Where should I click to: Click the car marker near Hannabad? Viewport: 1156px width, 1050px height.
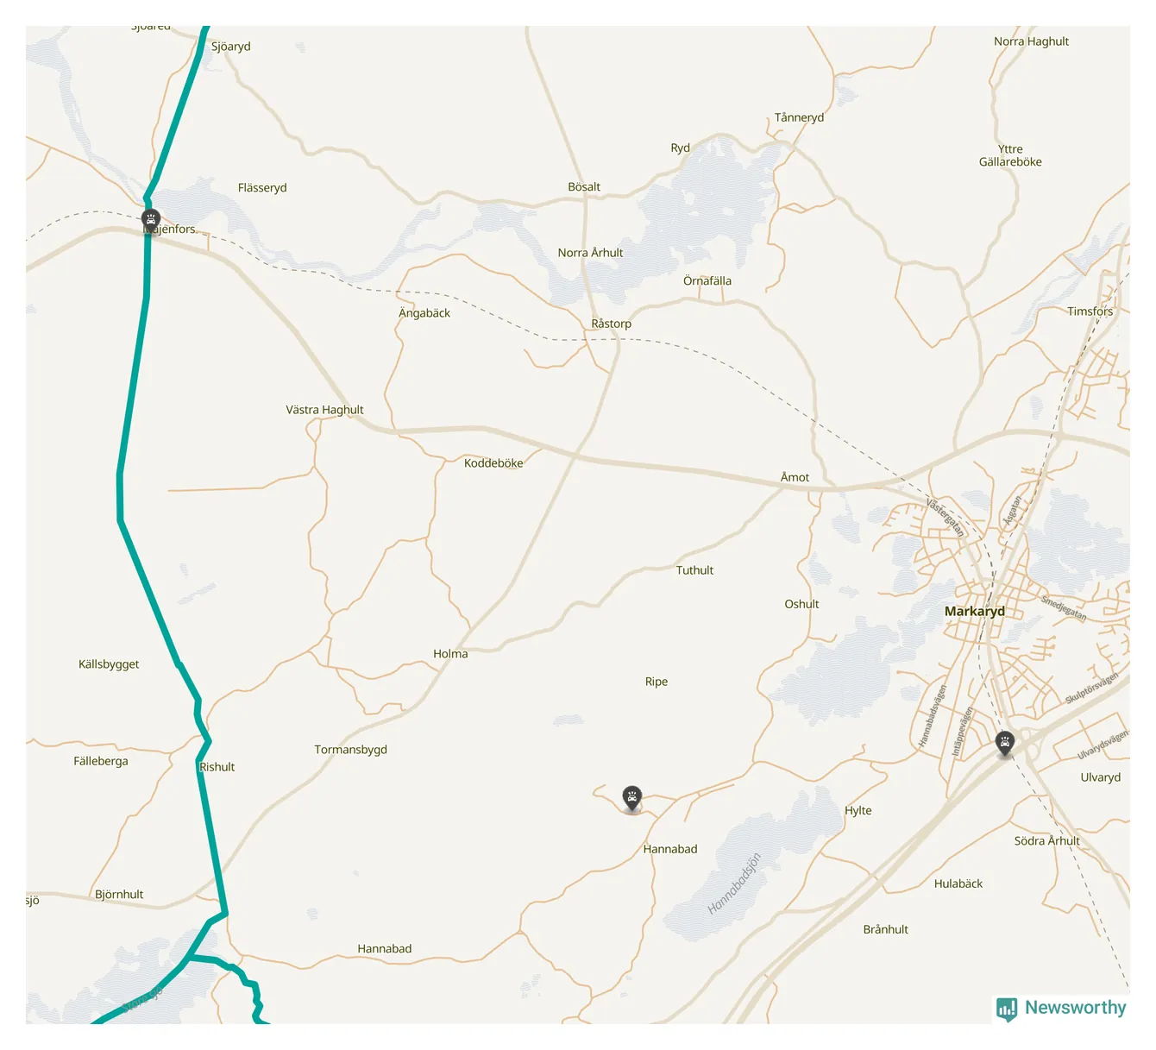tap(632, 799)
